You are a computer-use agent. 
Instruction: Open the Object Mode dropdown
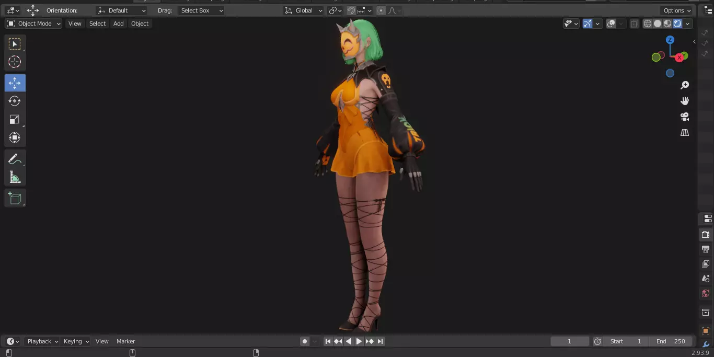(33, 24)
